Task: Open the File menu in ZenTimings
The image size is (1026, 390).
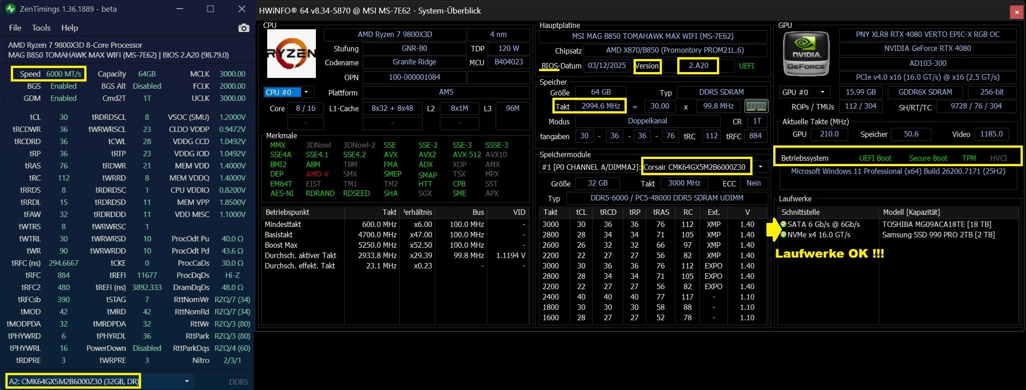Action: pos(15,28)
